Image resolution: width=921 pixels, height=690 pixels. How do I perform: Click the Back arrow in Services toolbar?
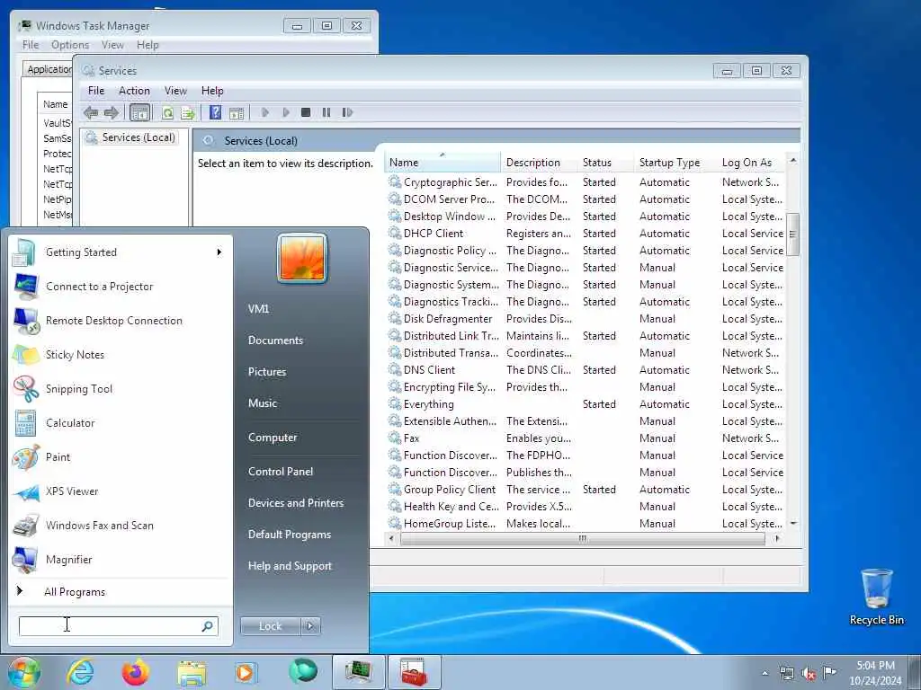91,112
